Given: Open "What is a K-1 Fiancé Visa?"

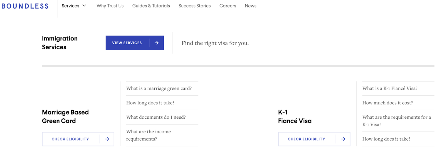Looking at the screenshot, I should [x=390, y=88].
